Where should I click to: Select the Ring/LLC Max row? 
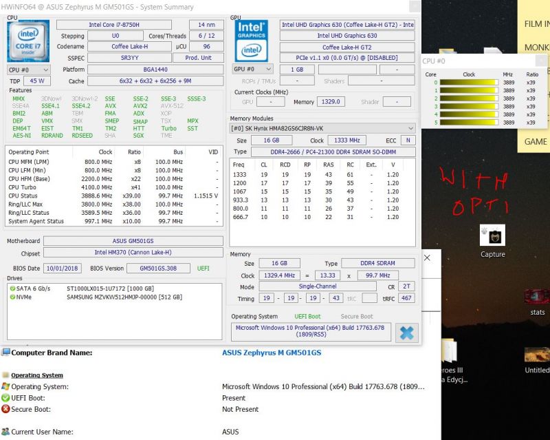click(113, 205)
